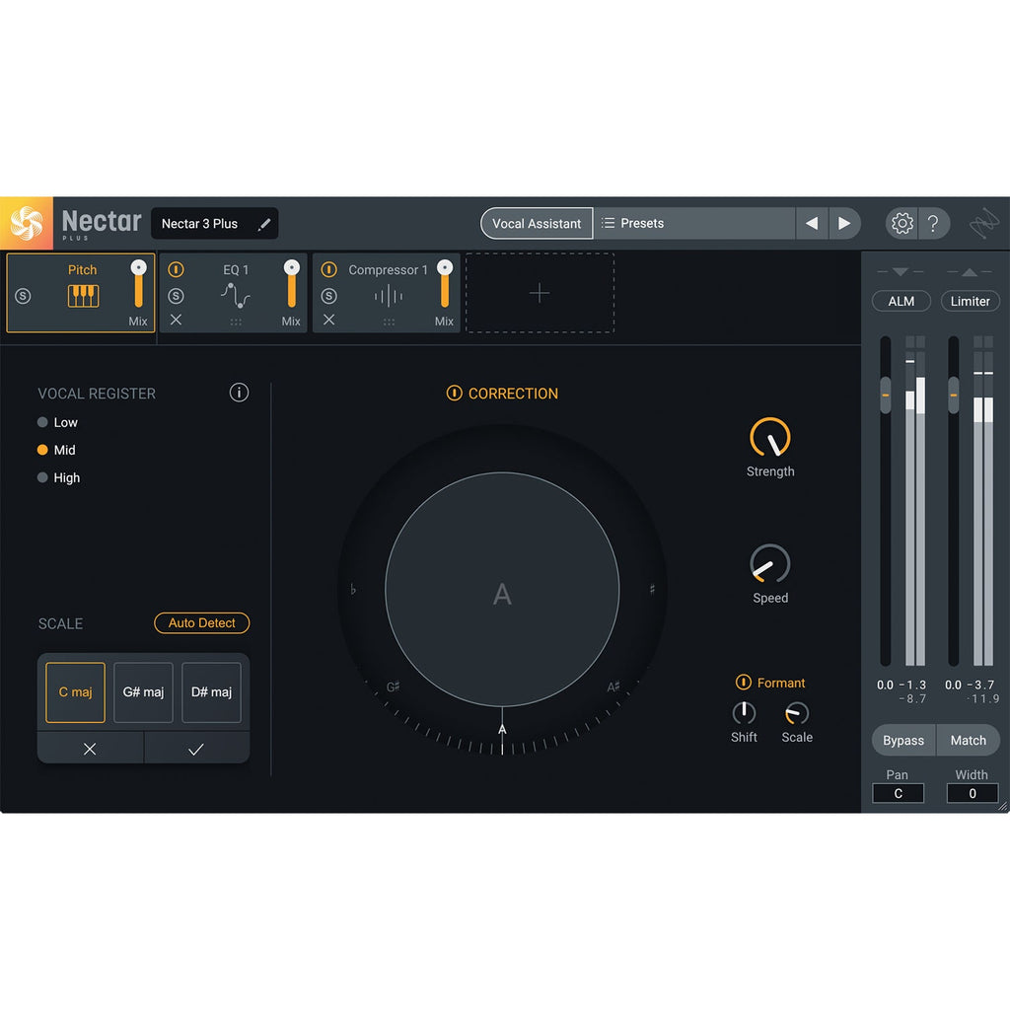
Task: Click the Nectar 3 Plus preset name
Action: tap(199, 224)
